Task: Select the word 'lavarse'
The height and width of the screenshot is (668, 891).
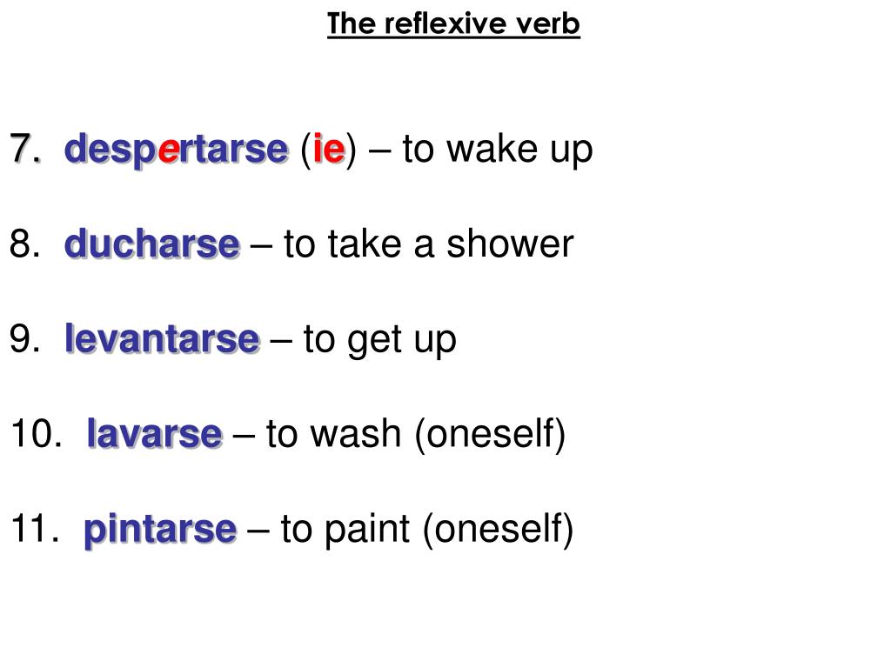Action: pyautogui.click(x=154, y=434)
